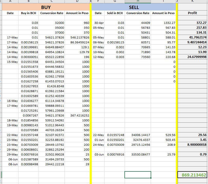The height and width of the screenshot is (184, 208).
Task: Select buy date cell 16-May
Action: [10, 101]
